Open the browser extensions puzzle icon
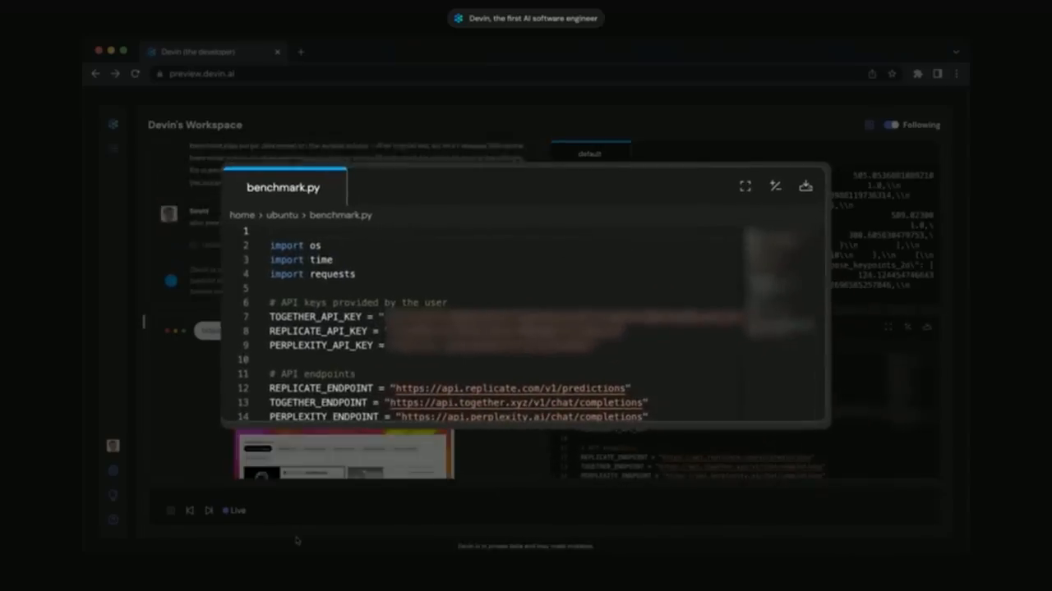1052x591 pixels. pos(917,74)
